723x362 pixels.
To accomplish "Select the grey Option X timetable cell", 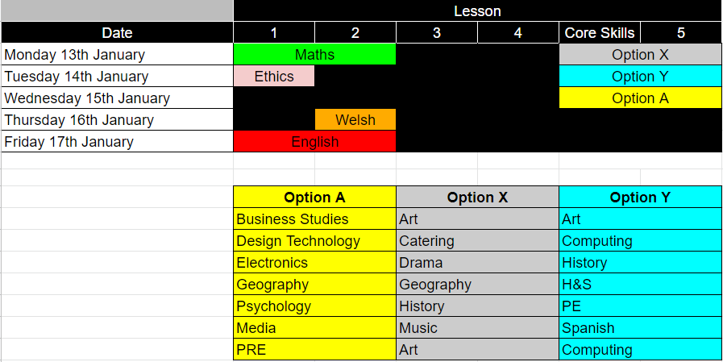I will (640, 54).
